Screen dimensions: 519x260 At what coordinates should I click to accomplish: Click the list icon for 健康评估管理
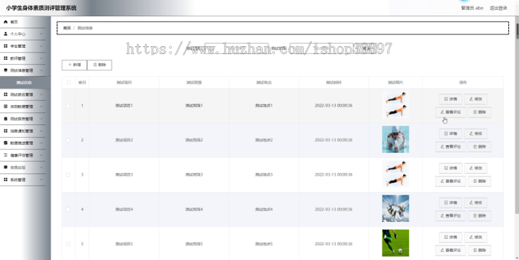click(5, 155)
